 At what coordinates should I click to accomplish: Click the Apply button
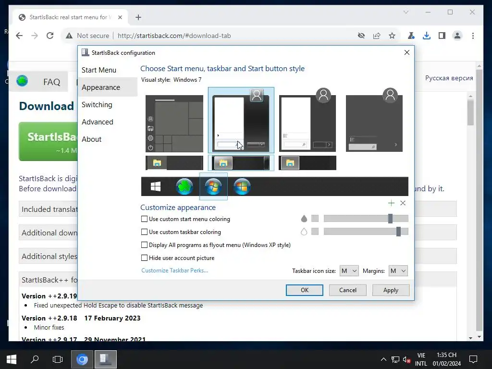coord(391,290)
